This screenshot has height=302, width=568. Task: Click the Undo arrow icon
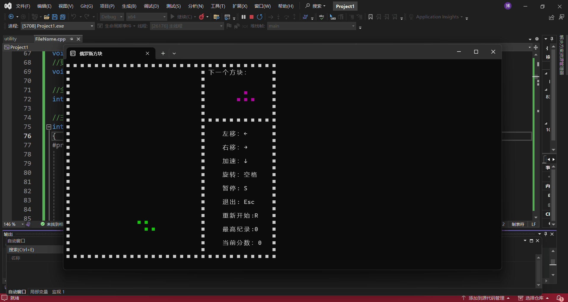(74, 17)
